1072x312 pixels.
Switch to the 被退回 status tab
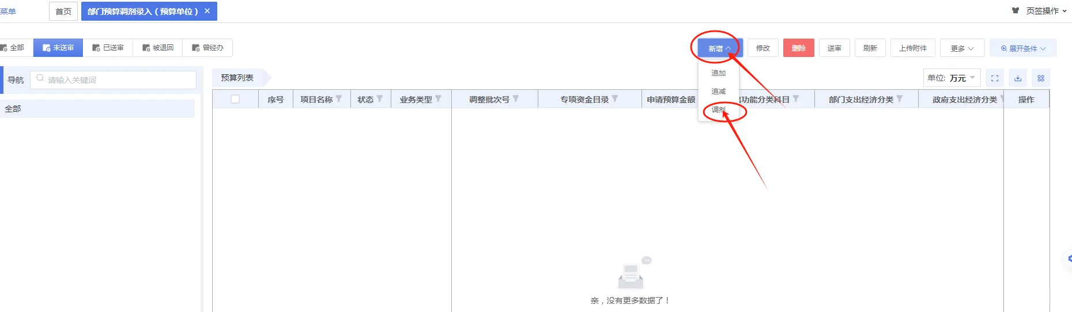tap(158, 48)
